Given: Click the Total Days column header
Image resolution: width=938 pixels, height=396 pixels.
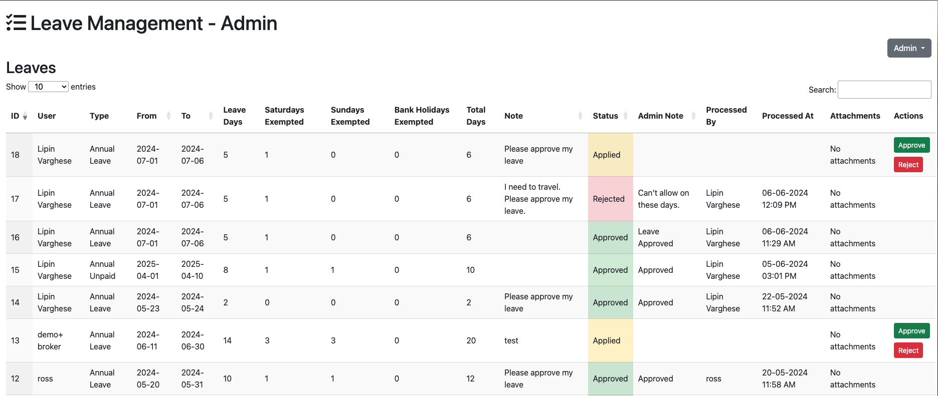Looking at the screenshot, I should 476,116.
